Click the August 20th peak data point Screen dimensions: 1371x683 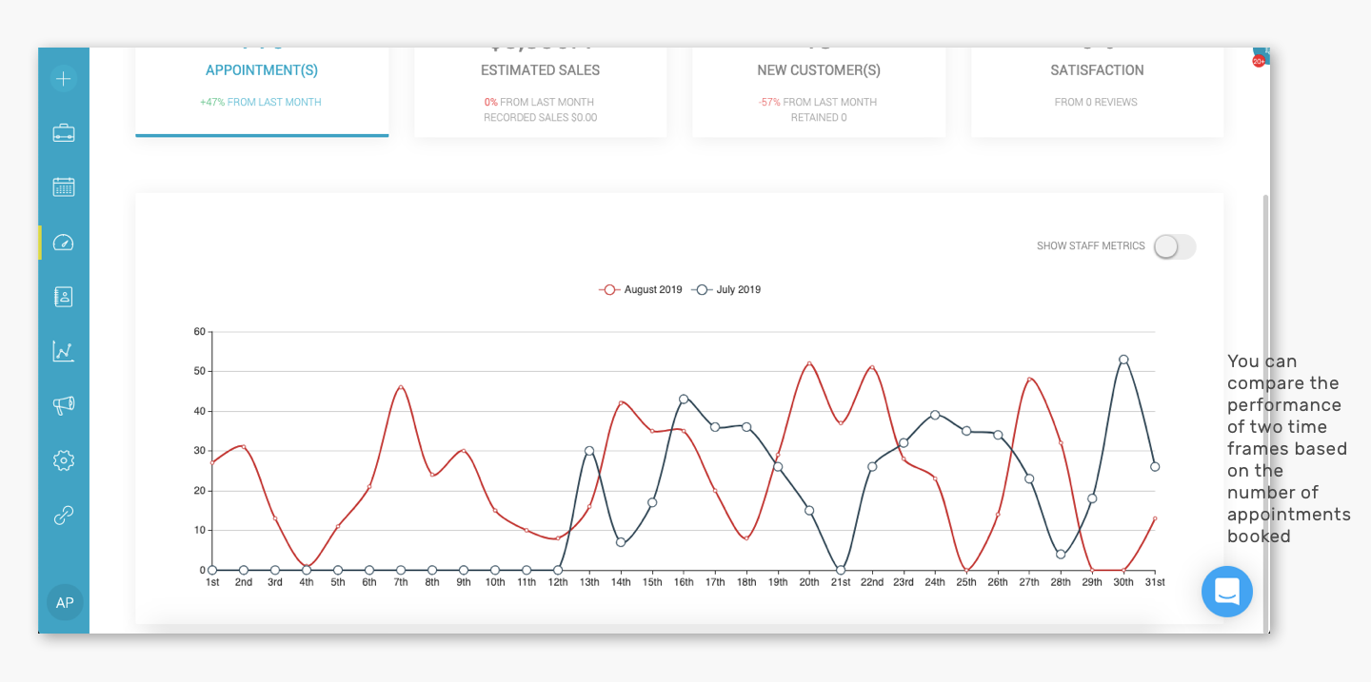tap(809, 363)
